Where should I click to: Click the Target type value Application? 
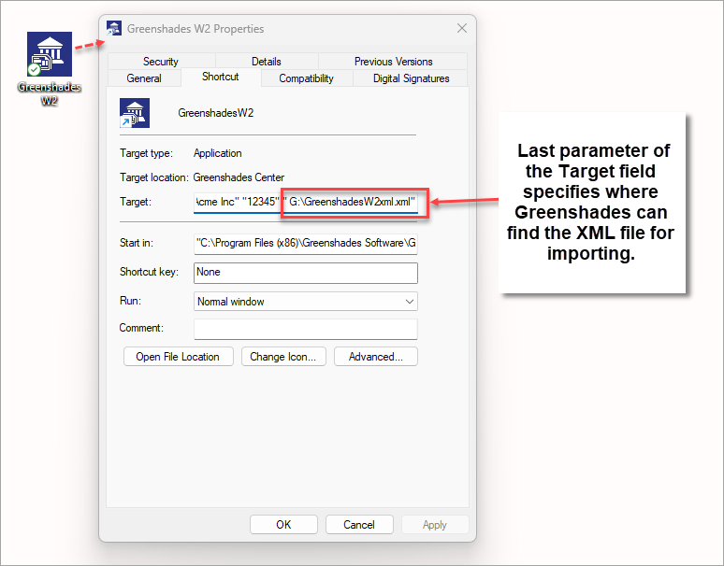[x=217, y=153]
